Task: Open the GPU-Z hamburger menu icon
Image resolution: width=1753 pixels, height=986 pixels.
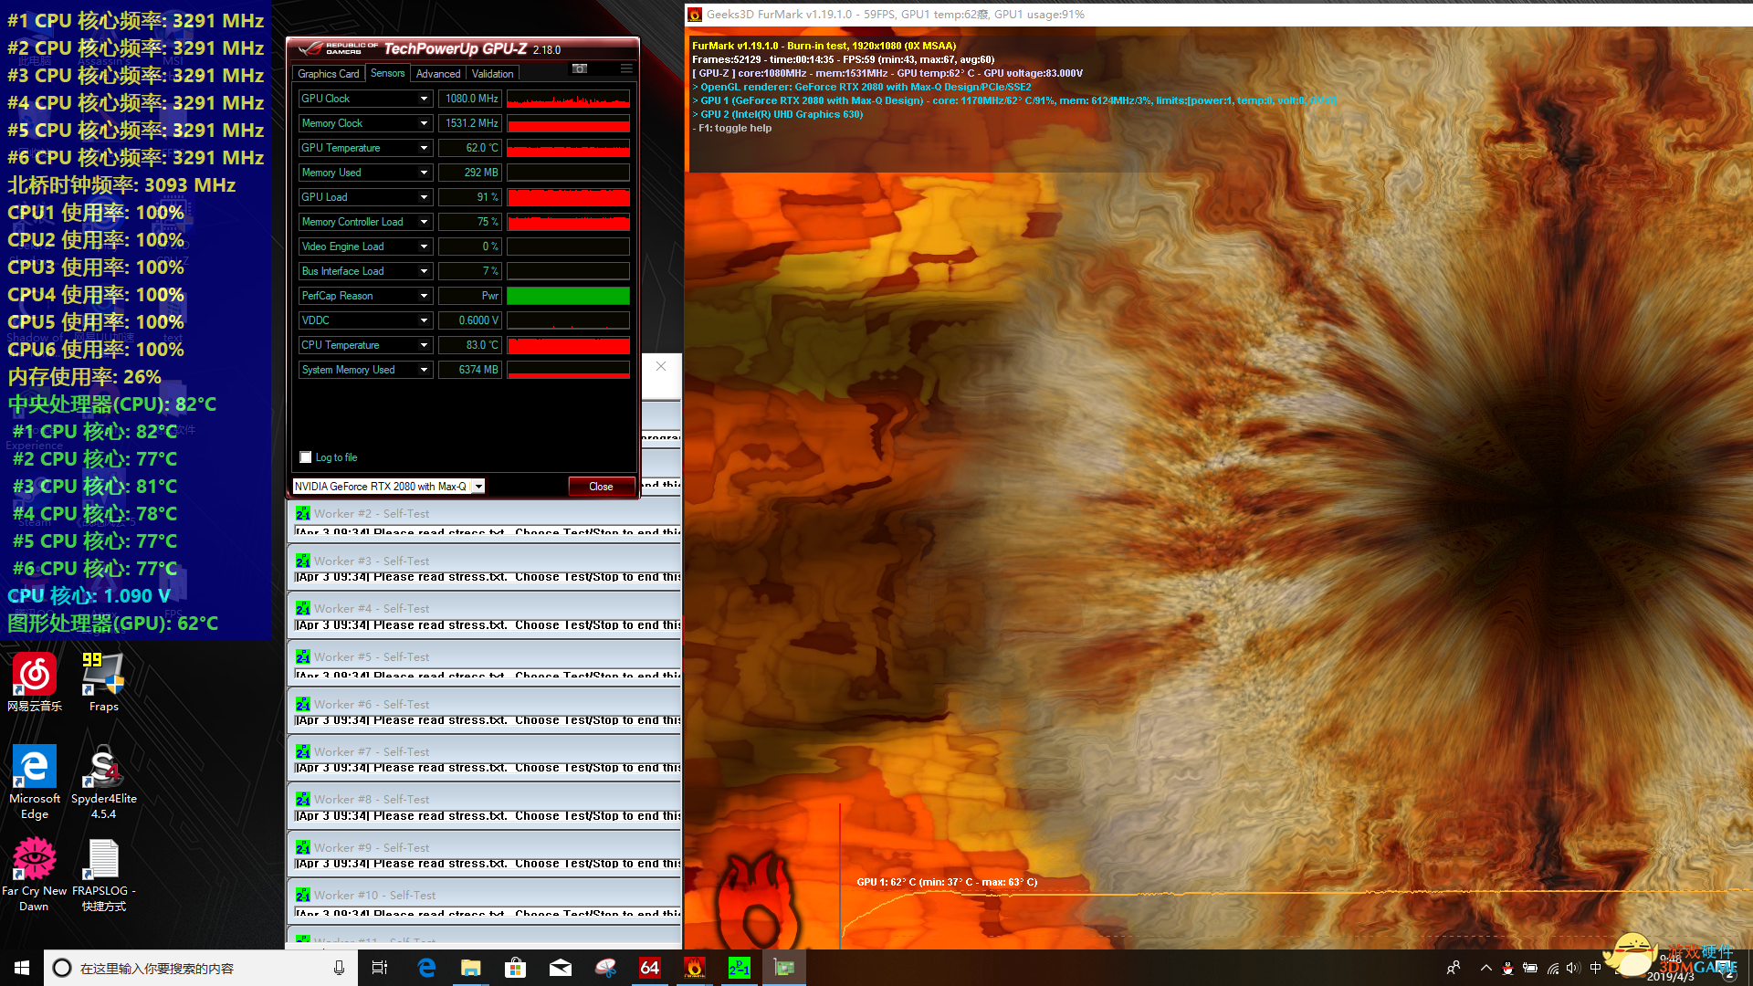Action: [626, 68]
